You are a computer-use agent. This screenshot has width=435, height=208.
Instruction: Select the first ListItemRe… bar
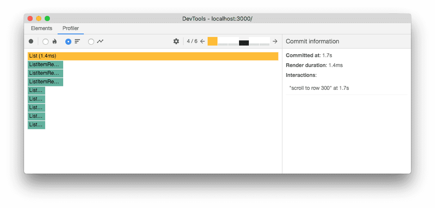(x=46, y=64)
